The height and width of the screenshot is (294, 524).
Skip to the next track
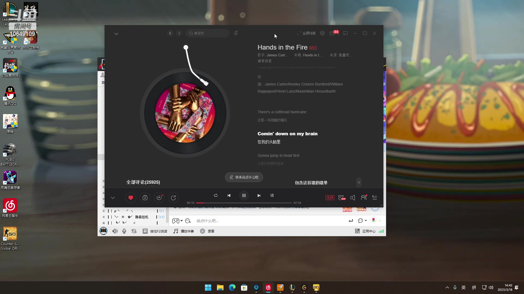(259, 195)
